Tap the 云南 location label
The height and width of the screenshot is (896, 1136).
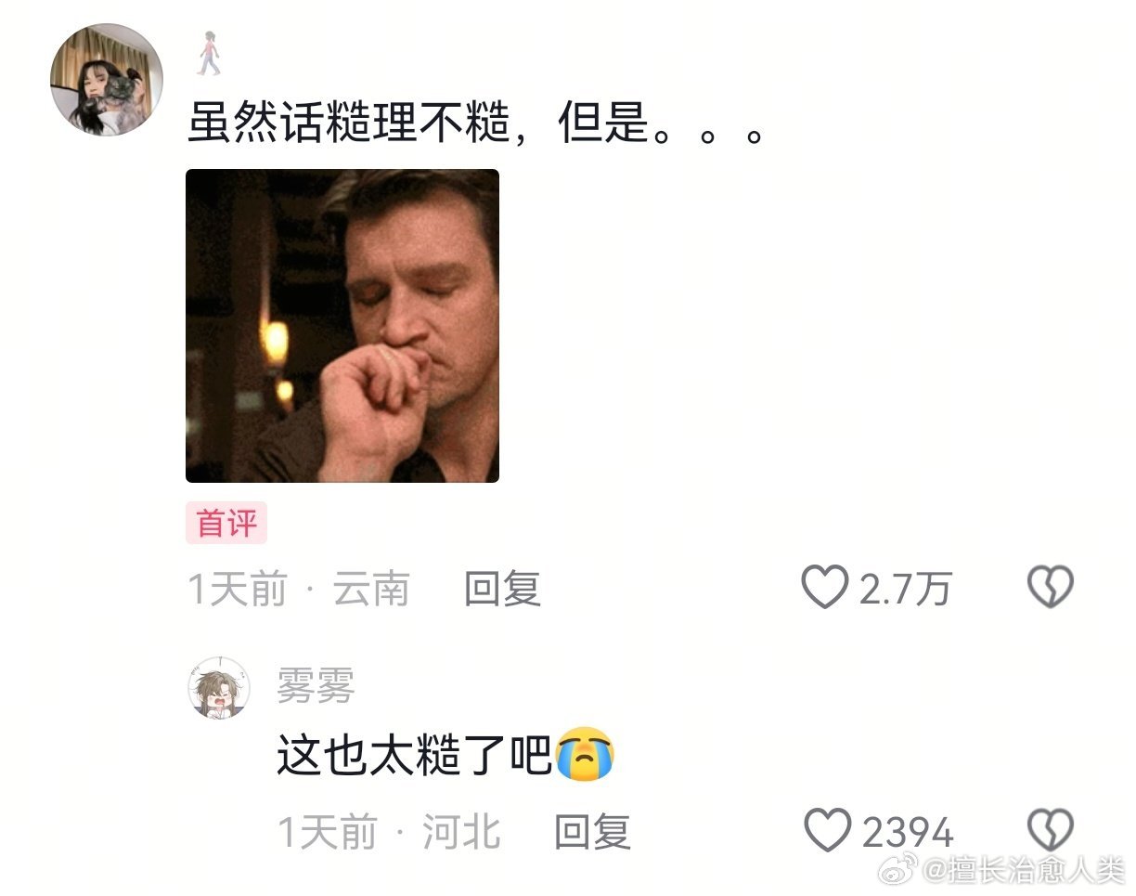[x=371, y=589]
